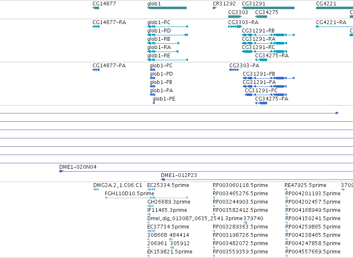Screen dimensions: 353x258
Task: Click feature labeled 484414
Action: [179, 235]
